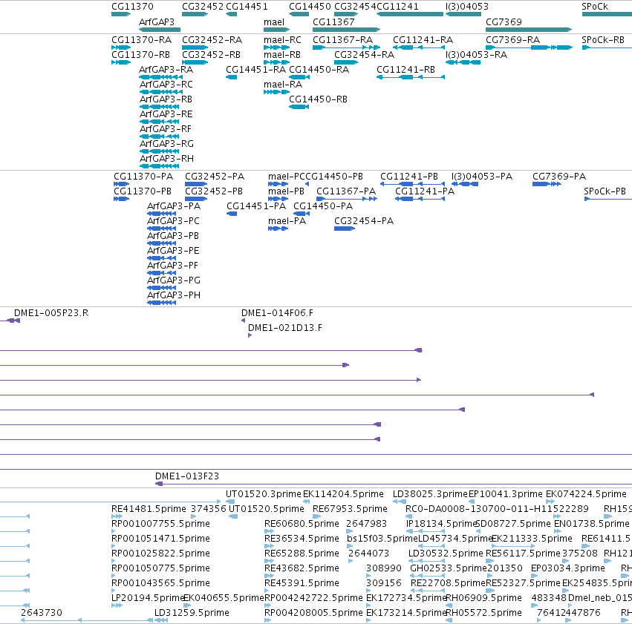The height and width of the screenshot is (624, 632).
Task: Click the CG11241-RB transcript label
Action: point(406,70)
